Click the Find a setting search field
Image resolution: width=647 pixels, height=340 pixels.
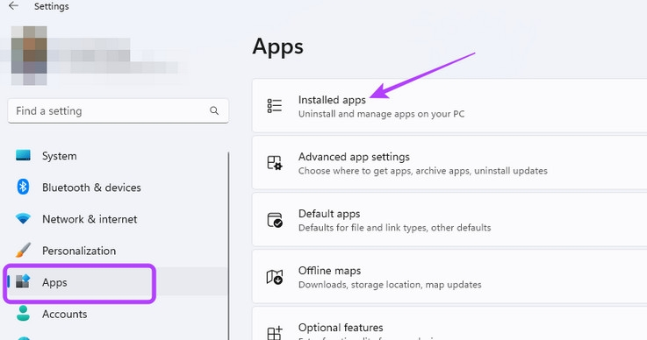tap(118, 110)
